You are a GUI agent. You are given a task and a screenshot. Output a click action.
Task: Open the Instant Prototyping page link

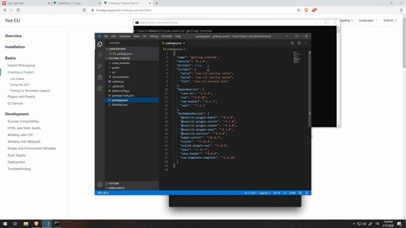pos(21,65)
